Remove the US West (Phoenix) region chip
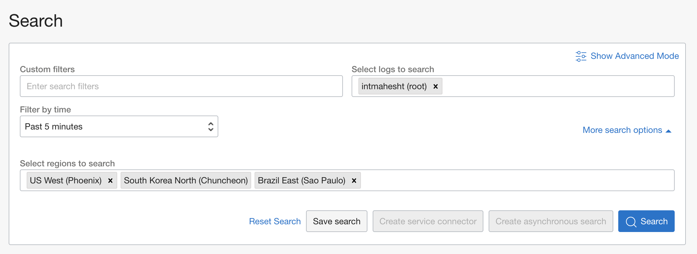 tap(110, 180)
